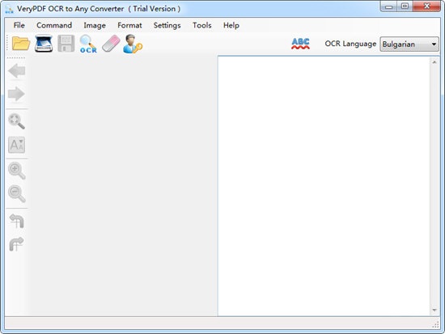Image resolution: width=445 pixels, height=334 pixels.
Task: Rotate image right with the curved arrow
Action: [16, 244]
